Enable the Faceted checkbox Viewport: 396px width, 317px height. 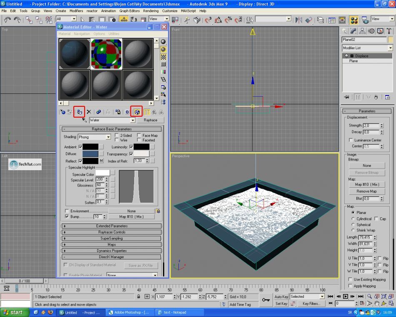click(139, 140)
